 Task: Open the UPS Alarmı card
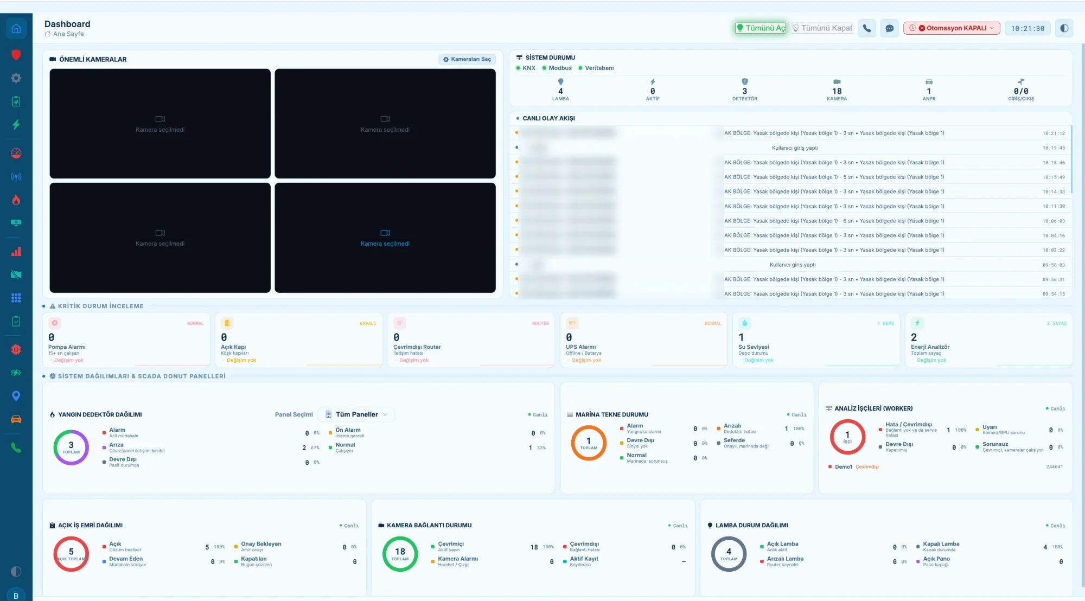pos(644,340)
